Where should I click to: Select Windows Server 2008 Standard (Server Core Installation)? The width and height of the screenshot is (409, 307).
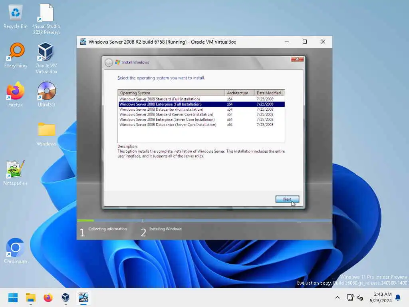click(201, 114)
